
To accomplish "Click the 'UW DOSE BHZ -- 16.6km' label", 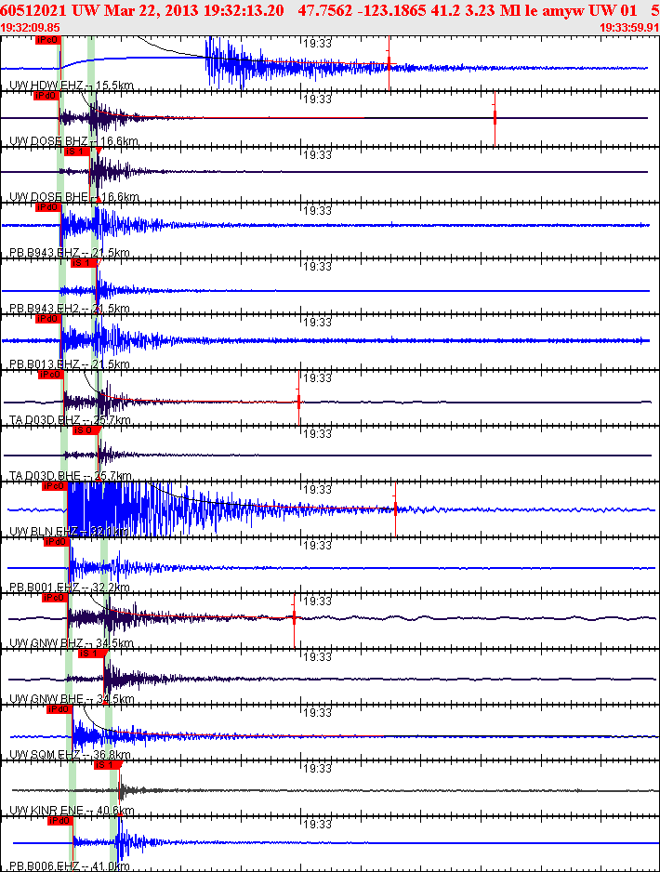I will [x=73, y=141].
